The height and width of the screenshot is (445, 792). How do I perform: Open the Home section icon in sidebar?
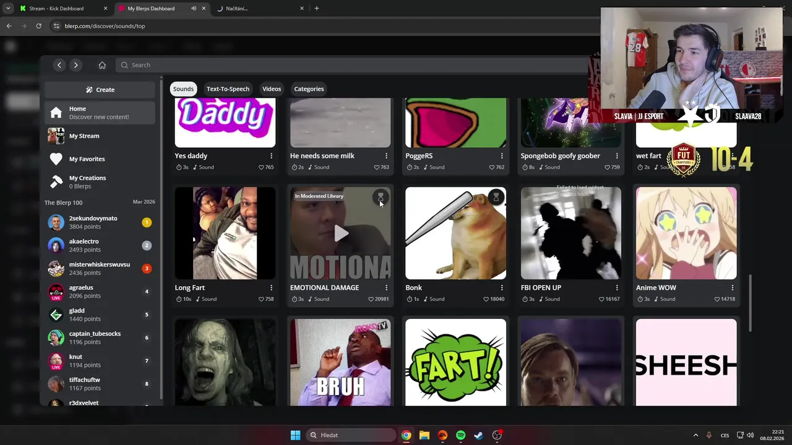click(56, 112)
